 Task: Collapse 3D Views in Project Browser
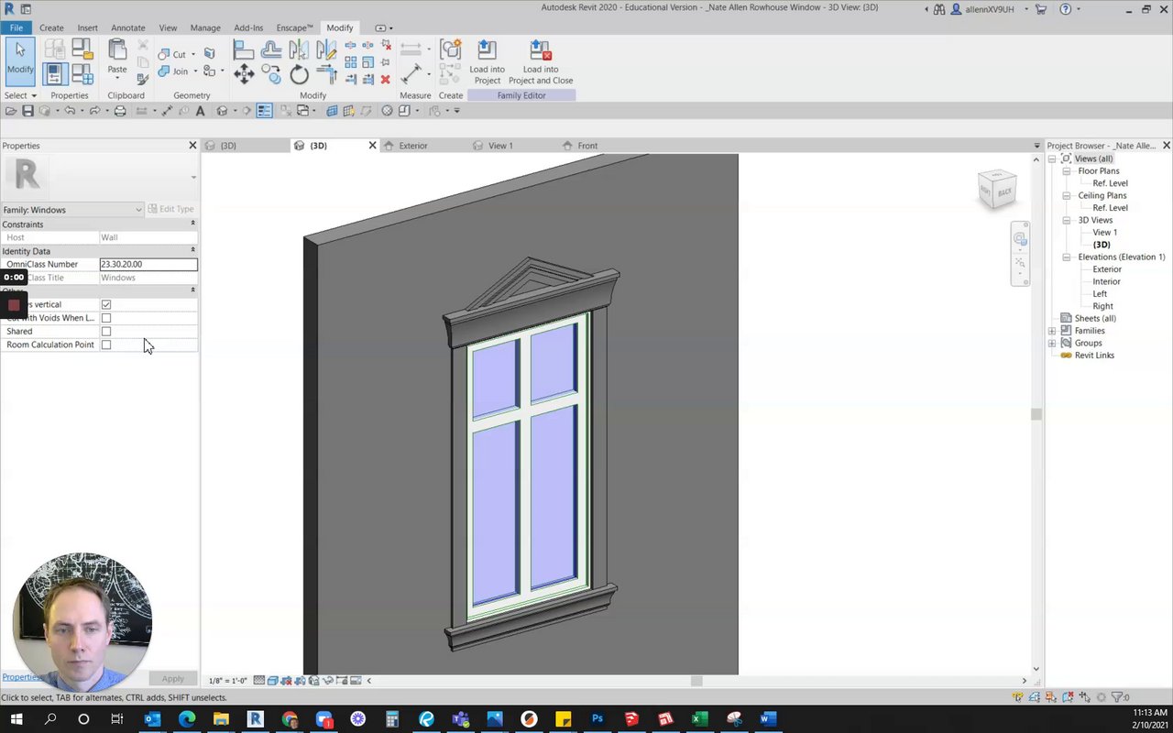(1067, 221)
